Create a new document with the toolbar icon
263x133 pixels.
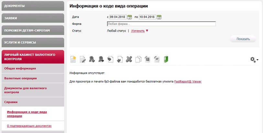pos(73,59)
